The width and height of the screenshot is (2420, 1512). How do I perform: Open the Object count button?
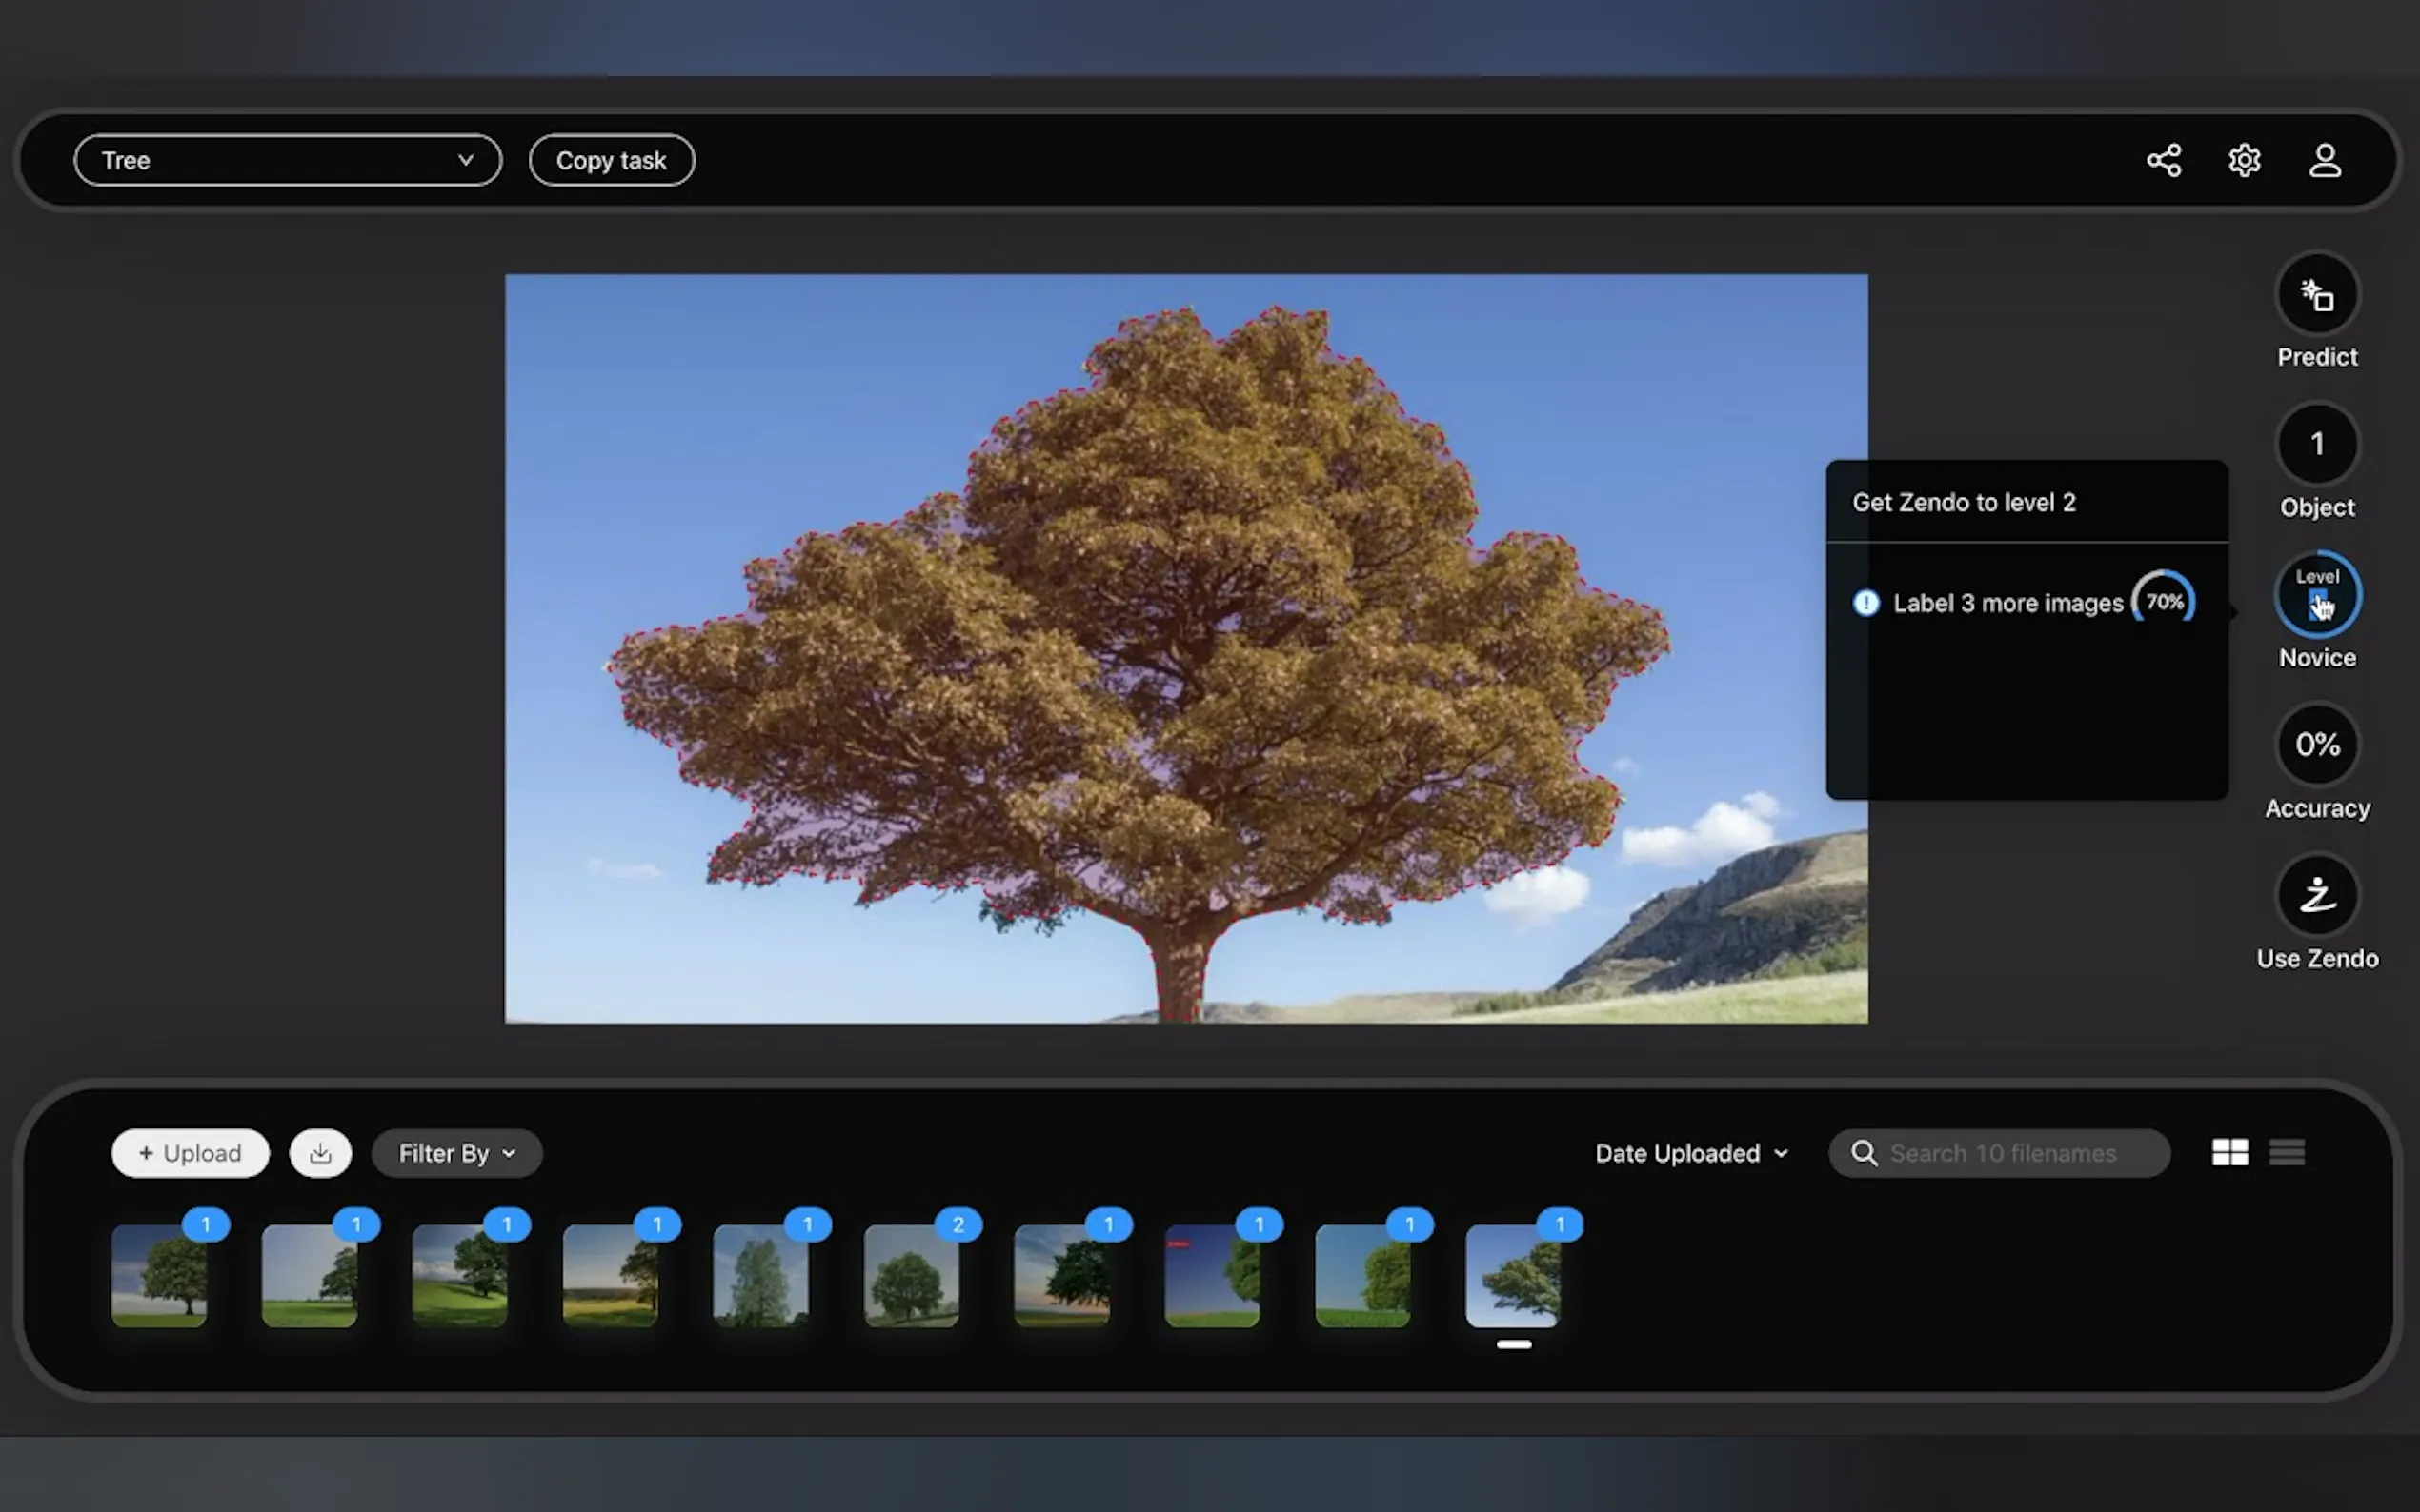[2317, 445]
